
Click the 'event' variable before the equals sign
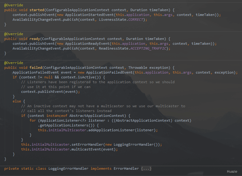point(66,72)
